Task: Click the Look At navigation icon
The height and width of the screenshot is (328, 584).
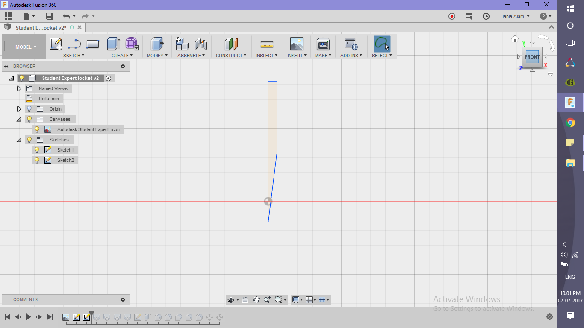Action: click(x=245, y=300)
